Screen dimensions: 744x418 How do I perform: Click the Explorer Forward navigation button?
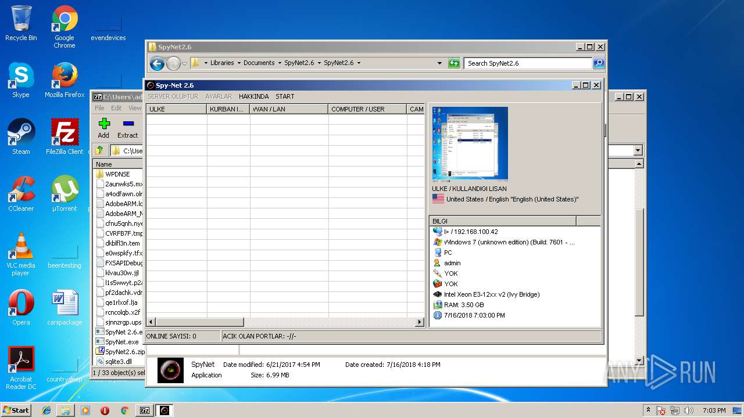click(x=173, y=63)
